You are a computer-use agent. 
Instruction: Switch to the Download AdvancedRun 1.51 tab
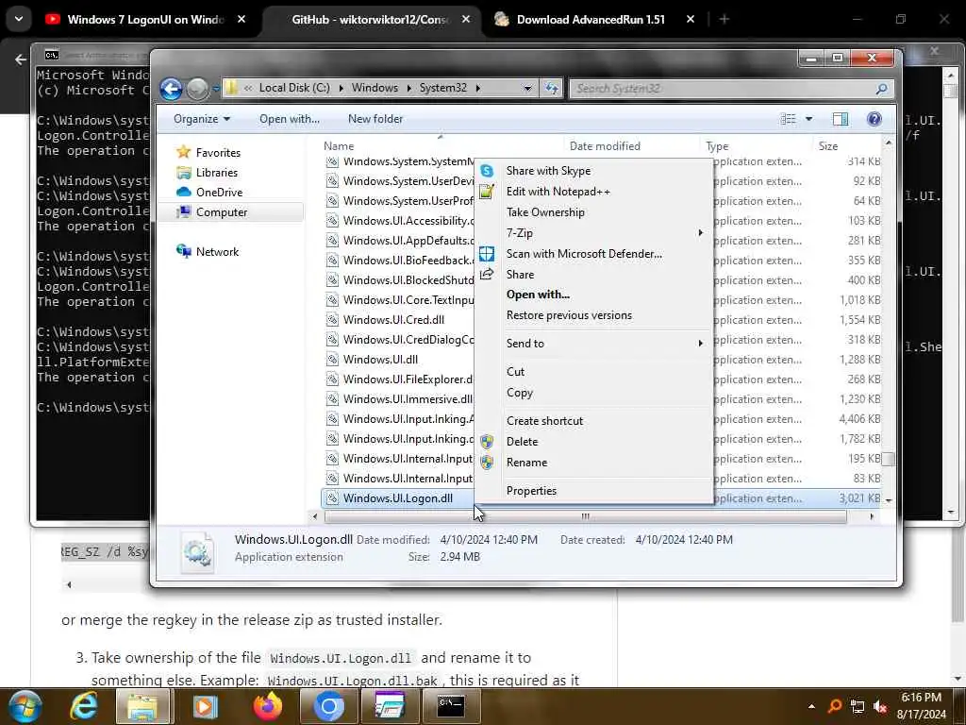pos(591,20)
